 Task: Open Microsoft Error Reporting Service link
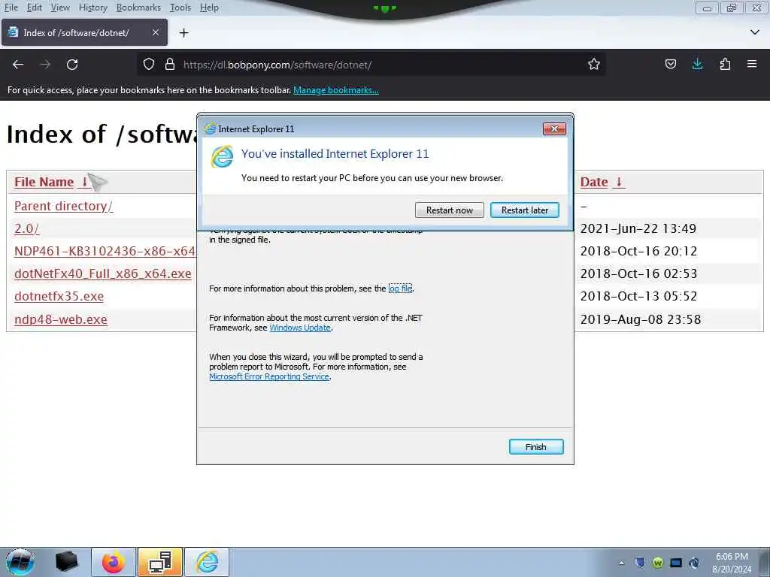coord(269,377)
